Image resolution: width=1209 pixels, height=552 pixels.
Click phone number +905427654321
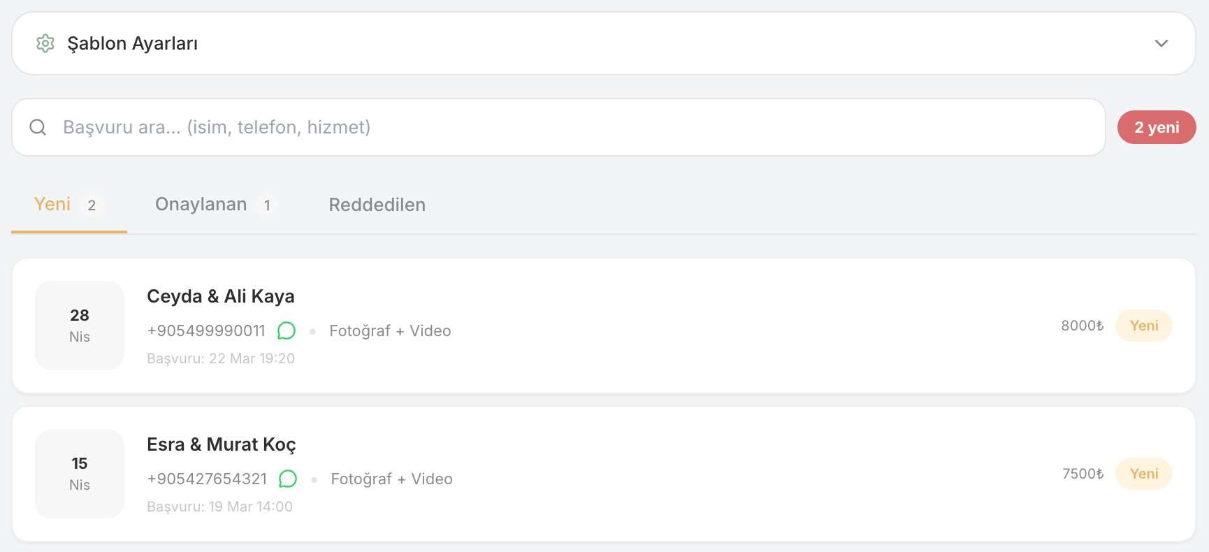[207, 479]
